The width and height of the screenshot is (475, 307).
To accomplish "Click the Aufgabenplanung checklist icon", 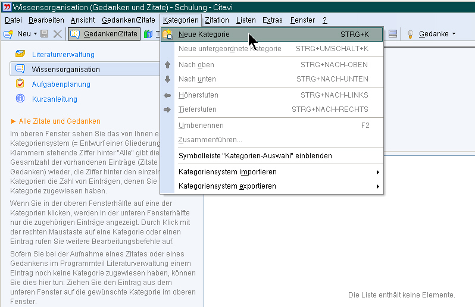I will pyautogui.click(x=20, y=84).
